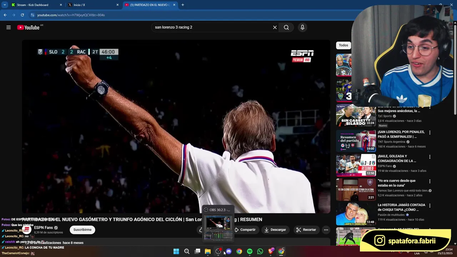The height and width of the screenshot is (257, 457).
Task: Go to the YouTube home logo
Action: pyautogui.click(x=28, y=27)
